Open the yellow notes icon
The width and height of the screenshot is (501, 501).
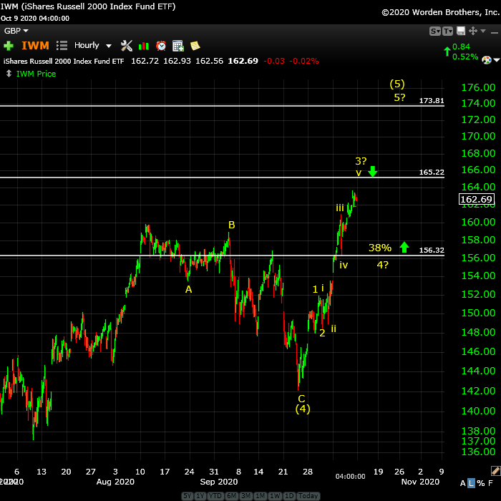[195, 46]
